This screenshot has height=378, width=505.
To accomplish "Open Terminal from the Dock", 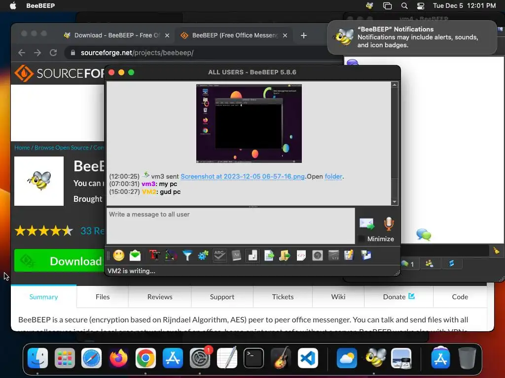I will [254, 358].
